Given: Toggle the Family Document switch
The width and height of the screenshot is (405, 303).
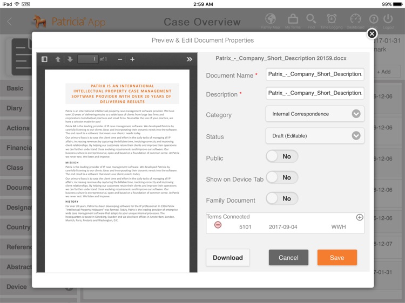Looking at the screenshot, I should click(282, 198).
